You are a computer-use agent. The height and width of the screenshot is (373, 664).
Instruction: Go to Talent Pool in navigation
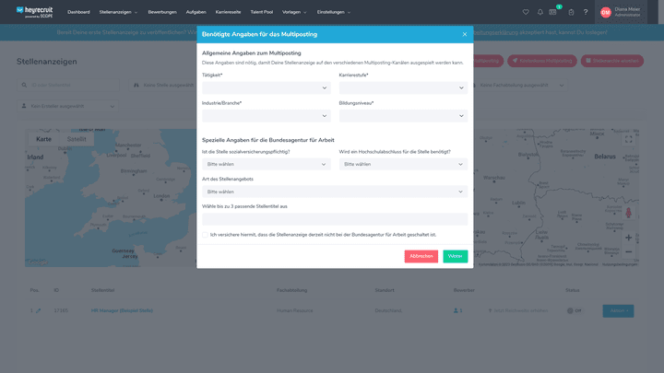[x=262, y=12]
